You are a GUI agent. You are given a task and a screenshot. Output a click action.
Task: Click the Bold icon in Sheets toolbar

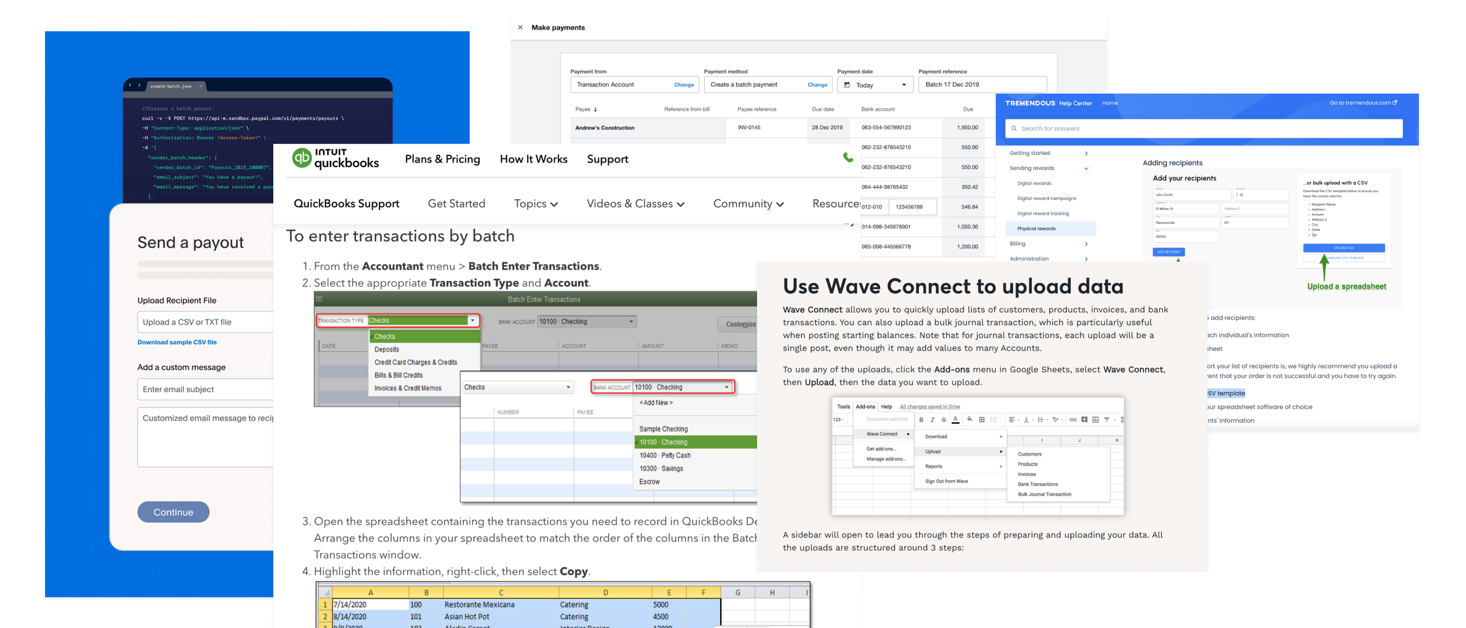[921, 420]
